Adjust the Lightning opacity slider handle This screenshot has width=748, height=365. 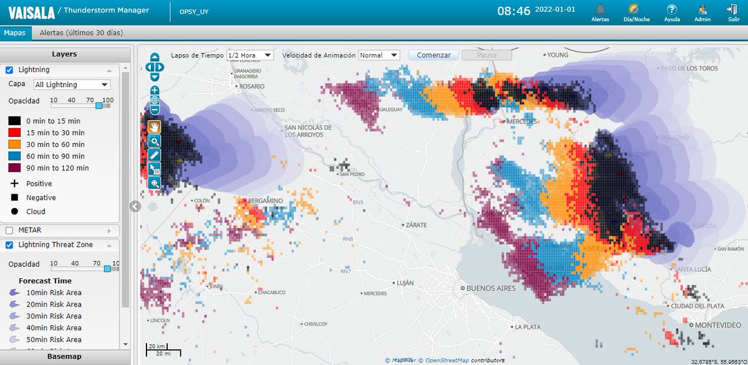98,106
